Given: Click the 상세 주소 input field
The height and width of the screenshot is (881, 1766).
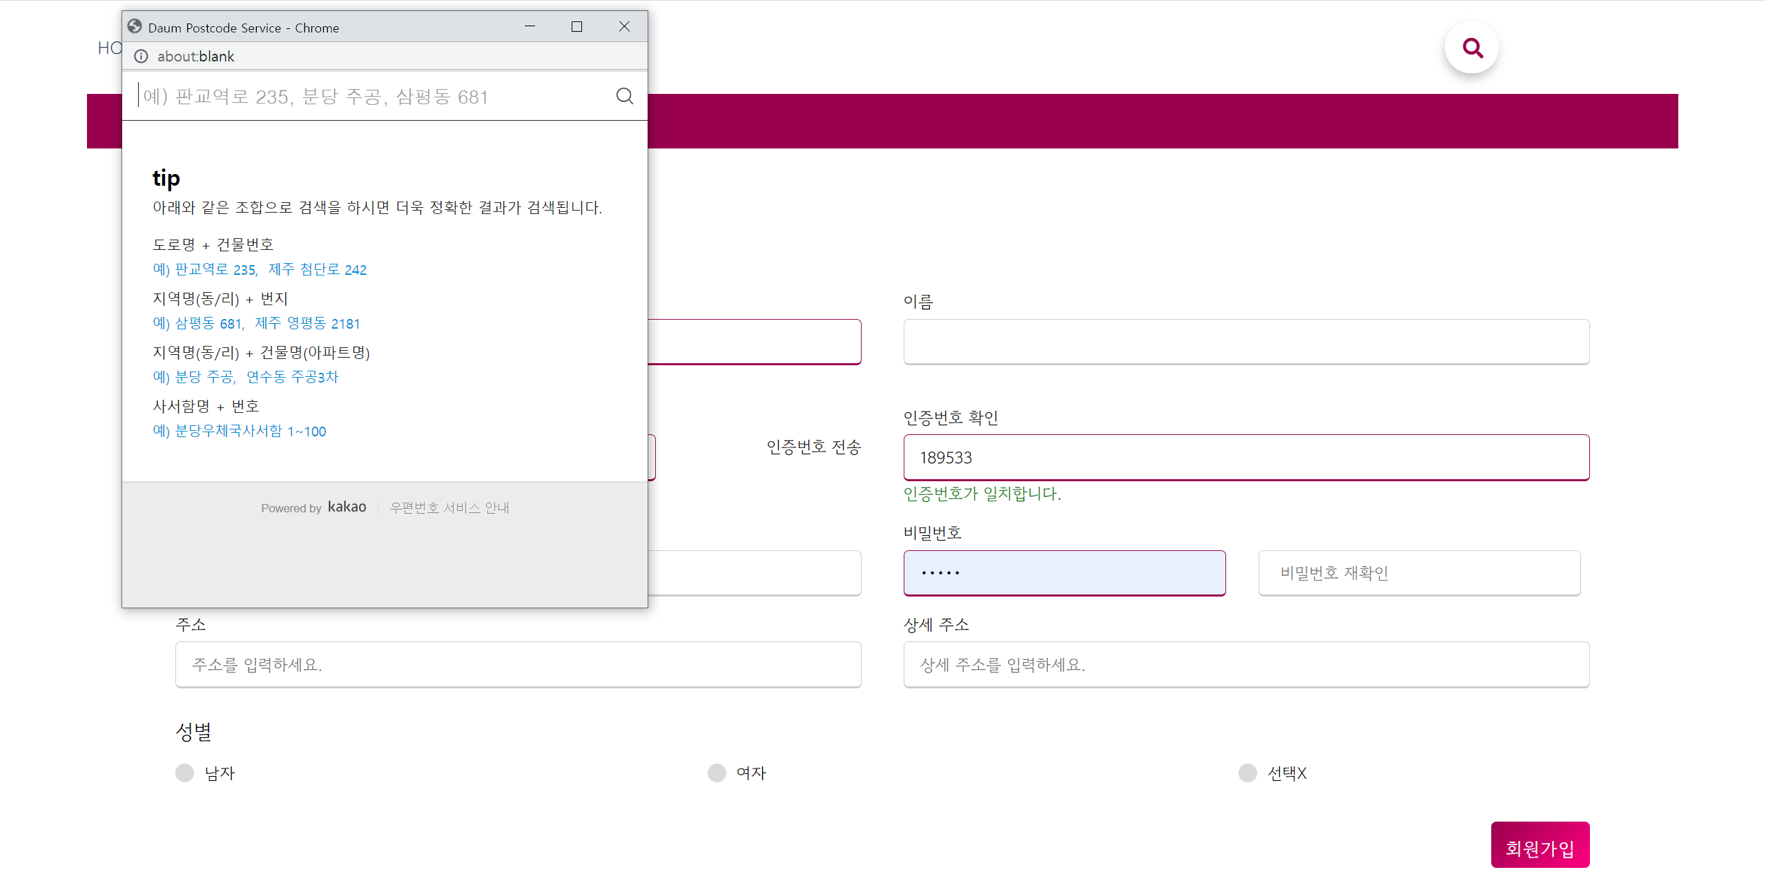Looking at the screenshot, I should click(x=1245, y=664).
